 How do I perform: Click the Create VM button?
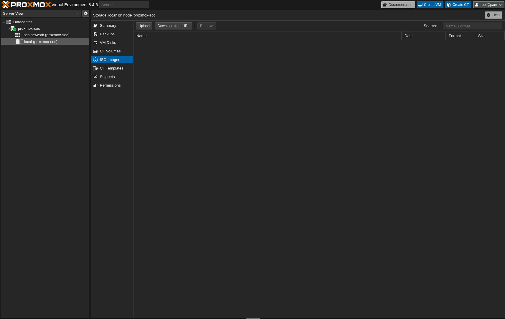pos(430,5)
